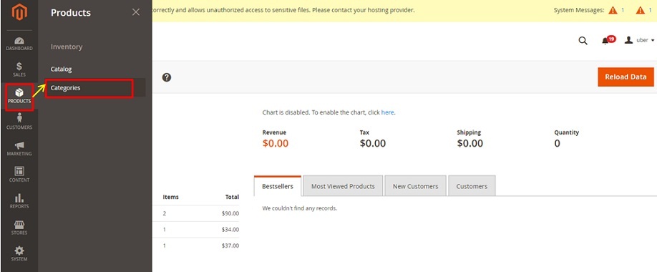Open the notifications bell icon

[x=605, y=41]
